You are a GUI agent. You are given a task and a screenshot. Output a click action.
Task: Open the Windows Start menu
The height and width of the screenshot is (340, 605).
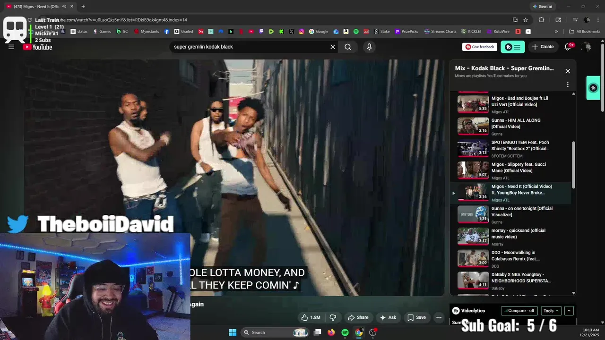[x=233, y=332]
